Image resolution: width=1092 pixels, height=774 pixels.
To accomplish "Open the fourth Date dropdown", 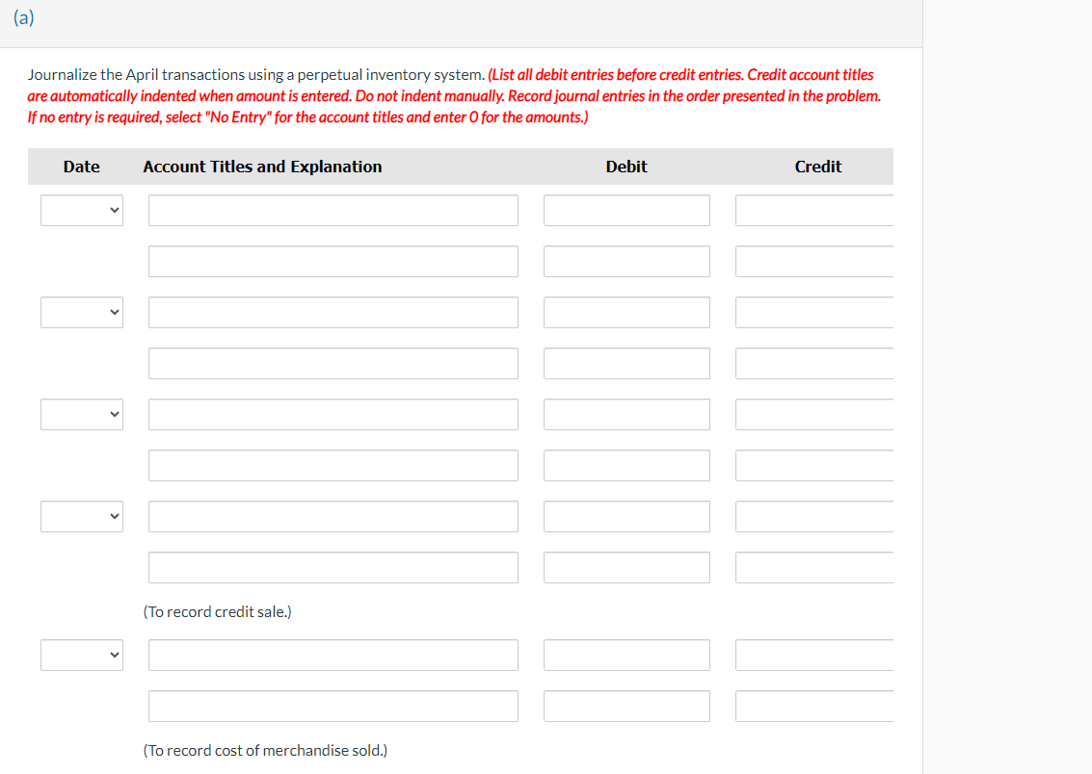I will coord(81,516).
